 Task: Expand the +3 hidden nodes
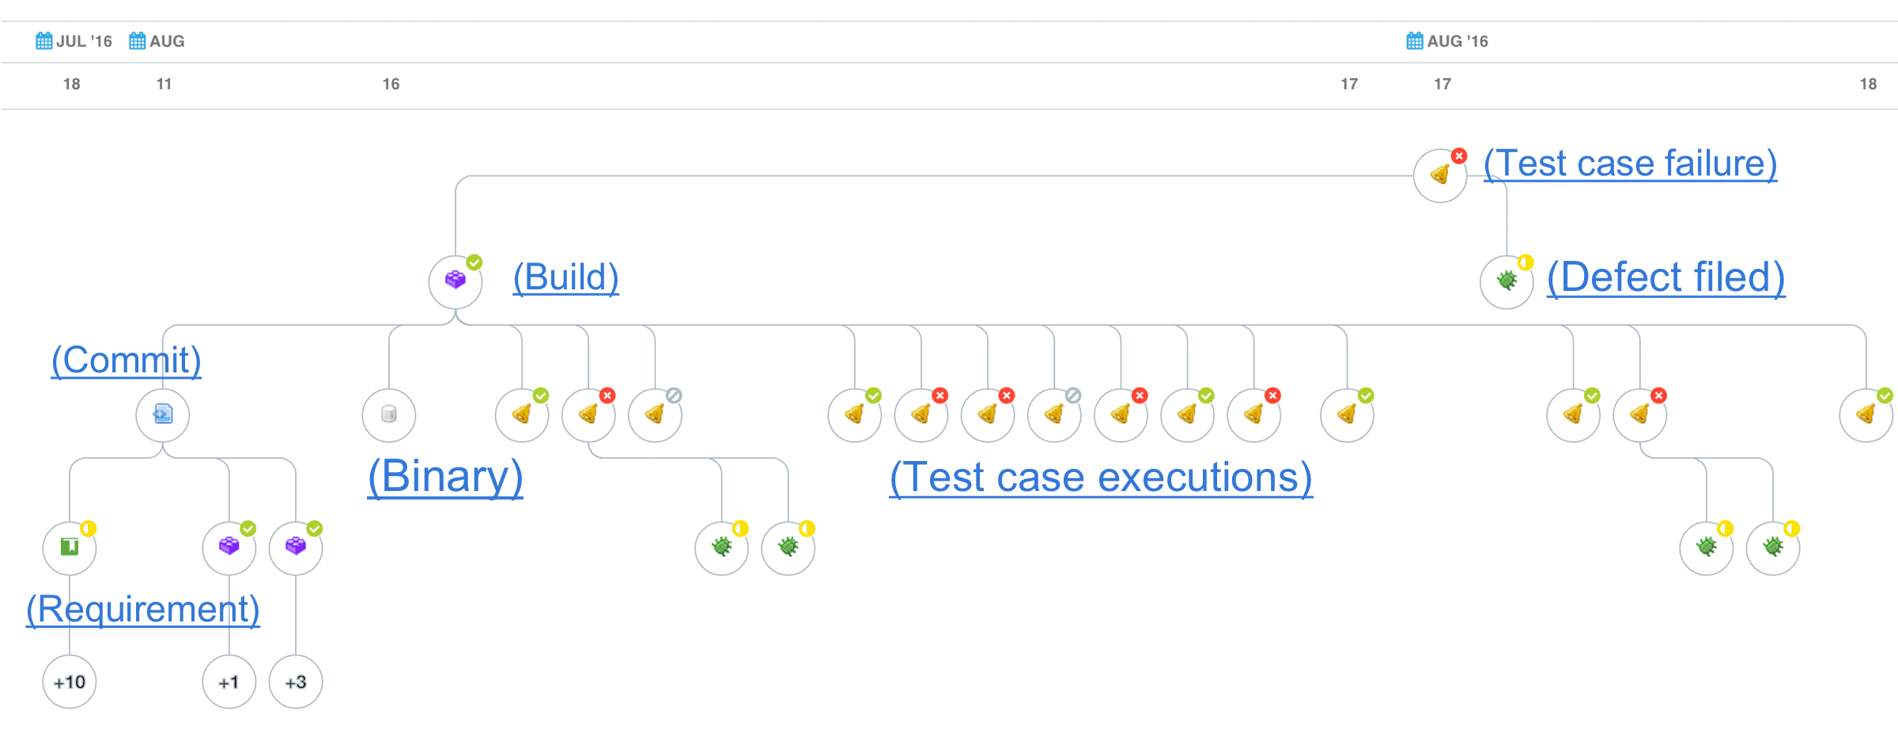coord(296,682)
